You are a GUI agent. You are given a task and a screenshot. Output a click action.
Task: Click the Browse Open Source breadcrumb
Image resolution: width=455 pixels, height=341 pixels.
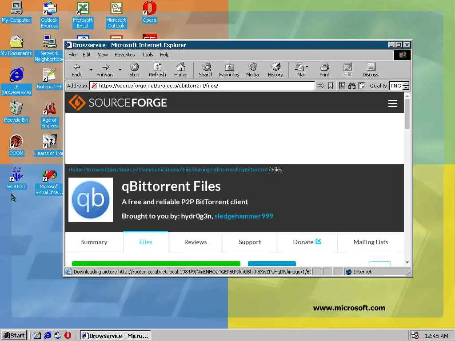(111, 170)
